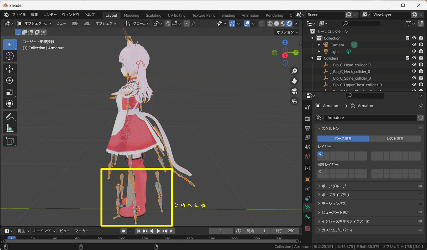Jump to the timeline's first frame
Screen dimensions: 427x250
pos(138,231)
